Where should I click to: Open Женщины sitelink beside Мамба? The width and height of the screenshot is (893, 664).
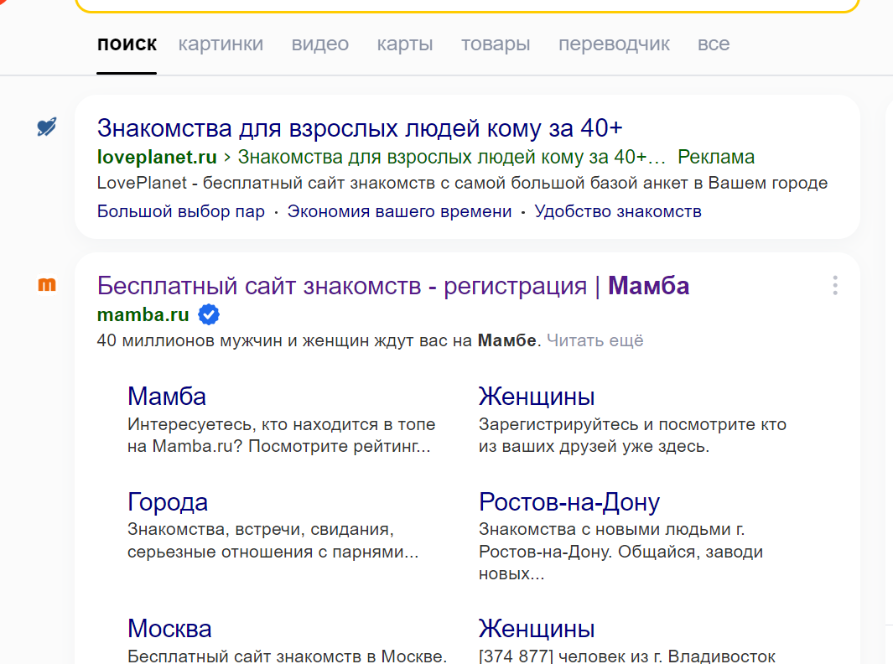tap(537, 397)
